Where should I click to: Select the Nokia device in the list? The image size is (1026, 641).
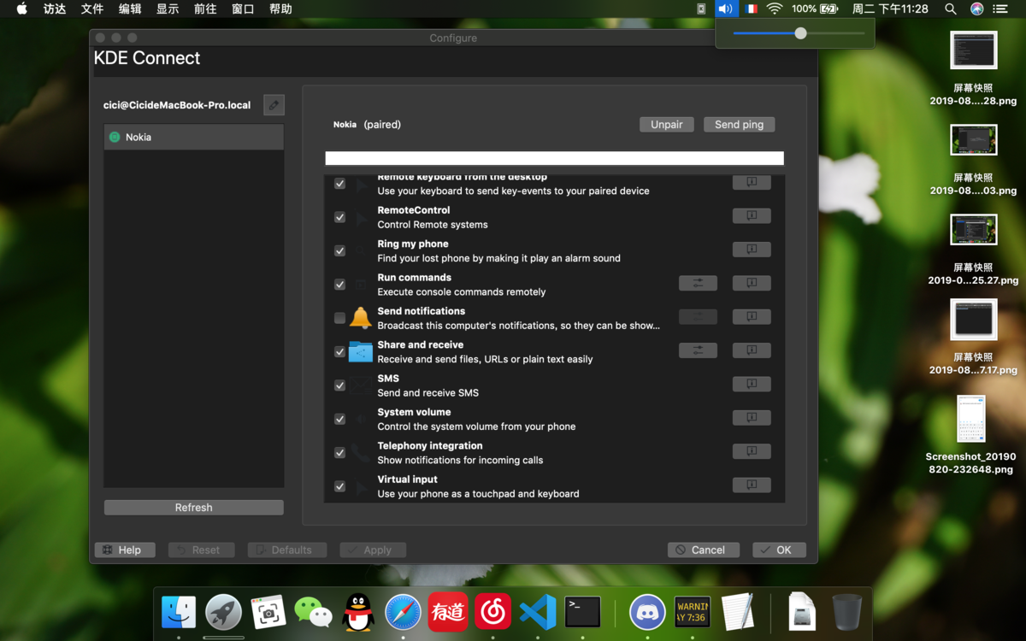pos(193,137)
